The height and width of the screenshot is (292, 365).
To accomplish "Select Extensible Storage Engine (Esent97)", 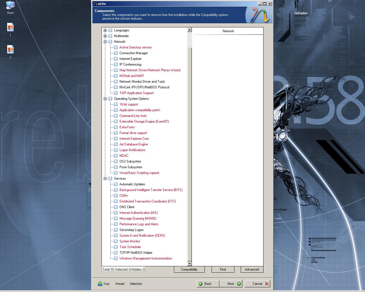I will pyautogui.click(x=144, y=121).
